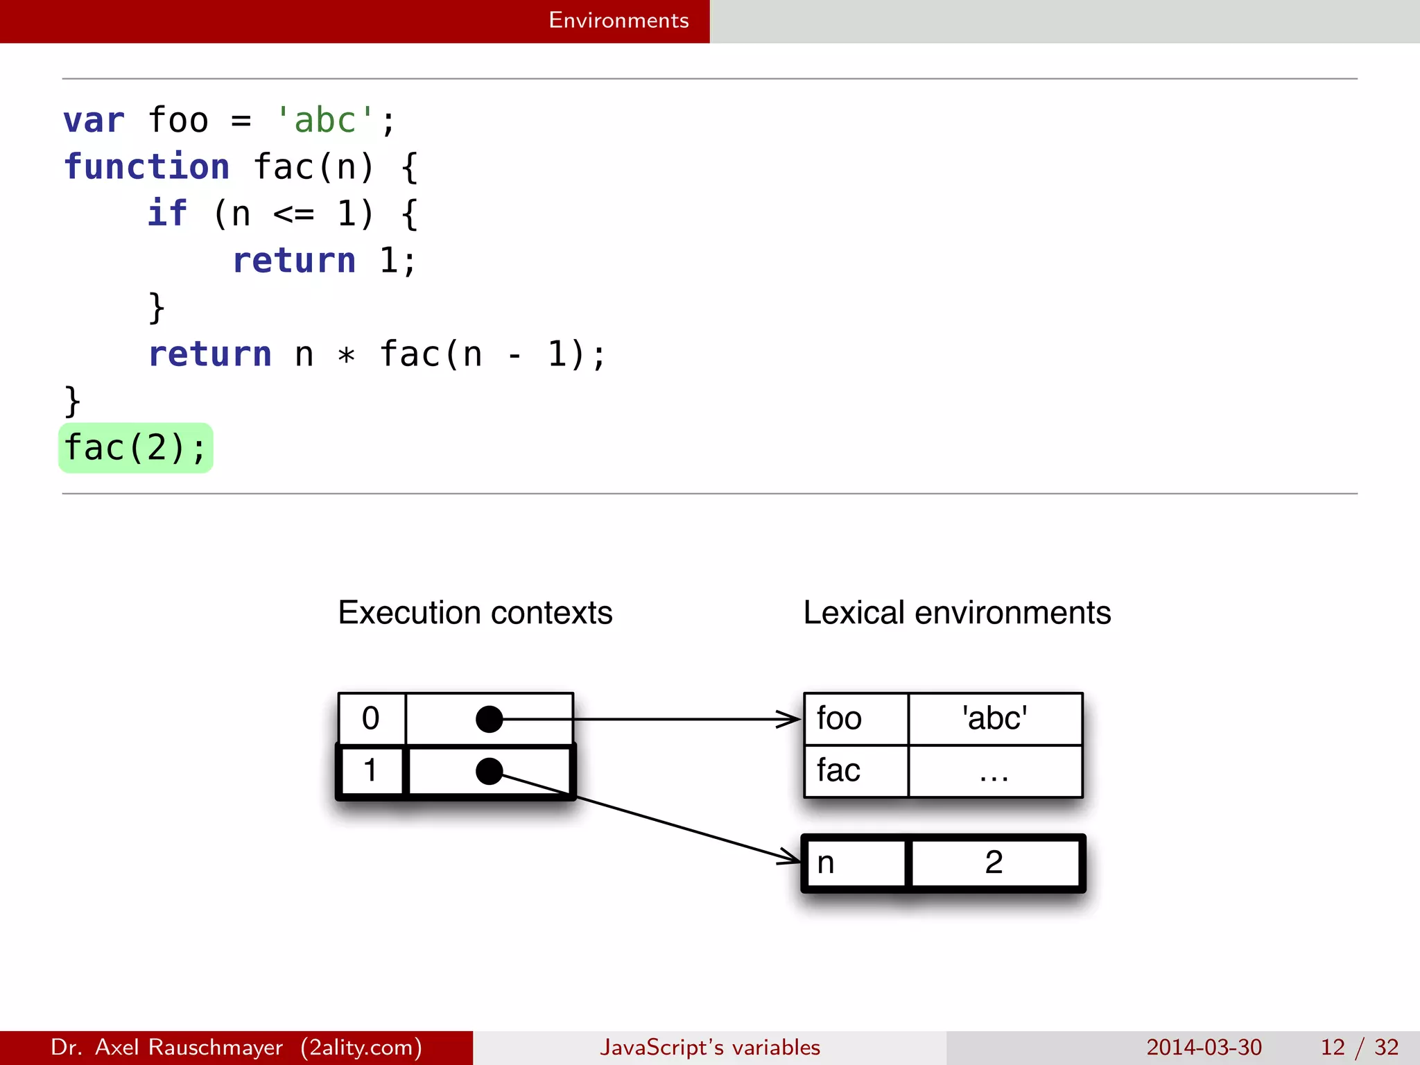Click the return n * fac(n - 1); line

click(x=377, y=354)
